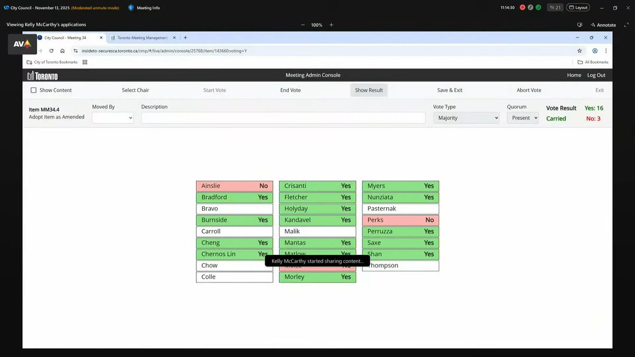
Task: Click the apps grid icon in bookmarks bar
Action: coord(85,62)
